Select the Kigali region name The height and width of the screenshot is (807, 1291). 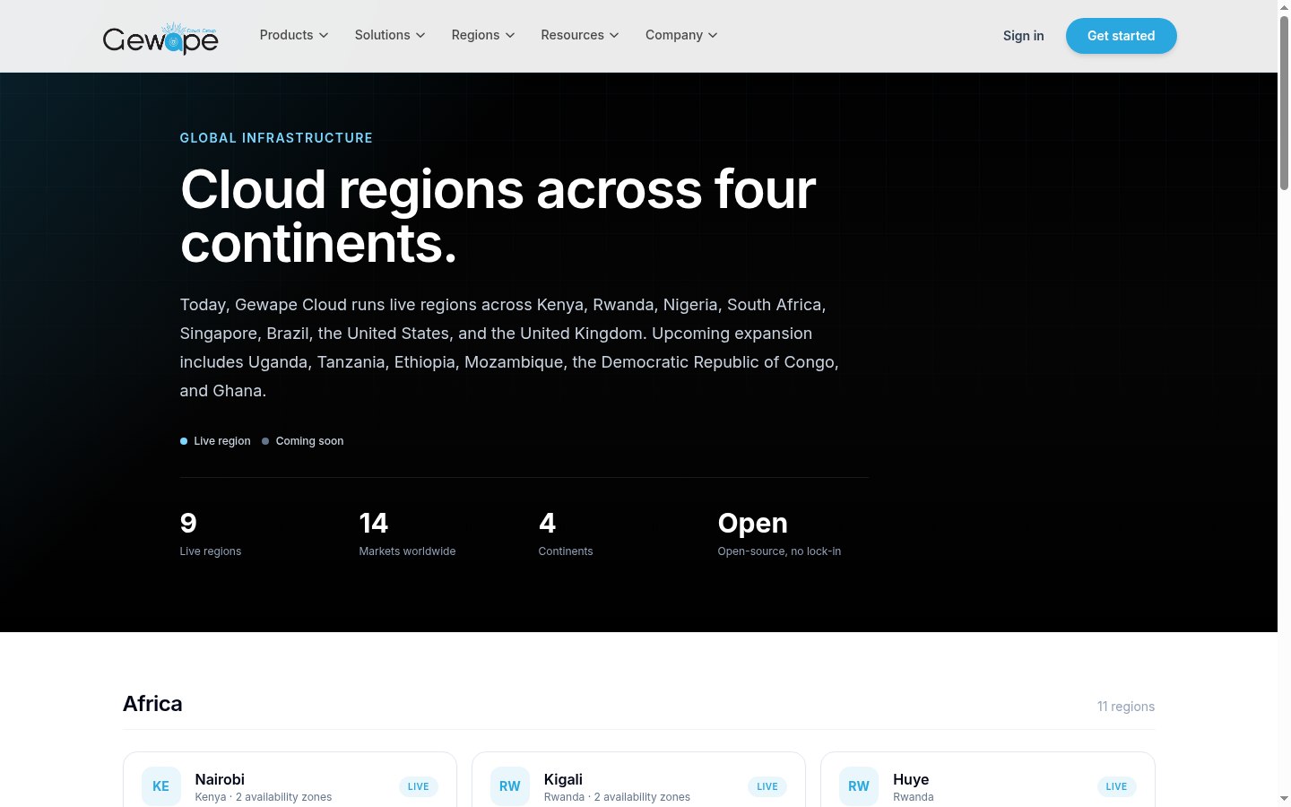click(563, 779)
